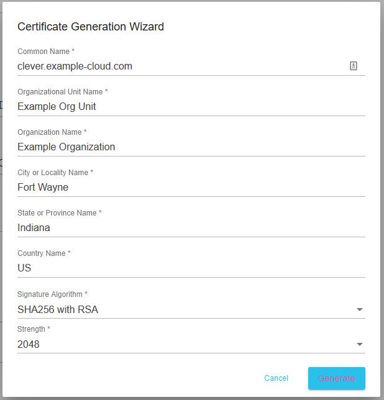Click the contact card icon in Common Name field

tap(353, 66)
